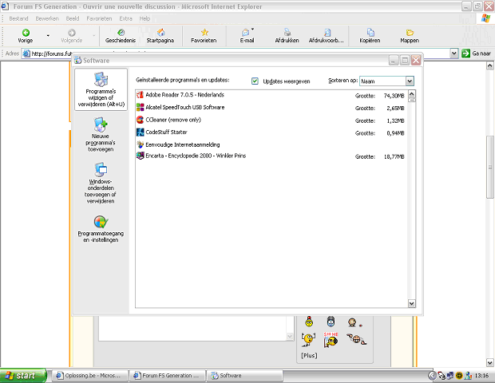The height and width of the screenshot is (383, 495).
Task: Select CCleaner (remove only) entry
Action: pyautogui.click(x=271, y=120)
